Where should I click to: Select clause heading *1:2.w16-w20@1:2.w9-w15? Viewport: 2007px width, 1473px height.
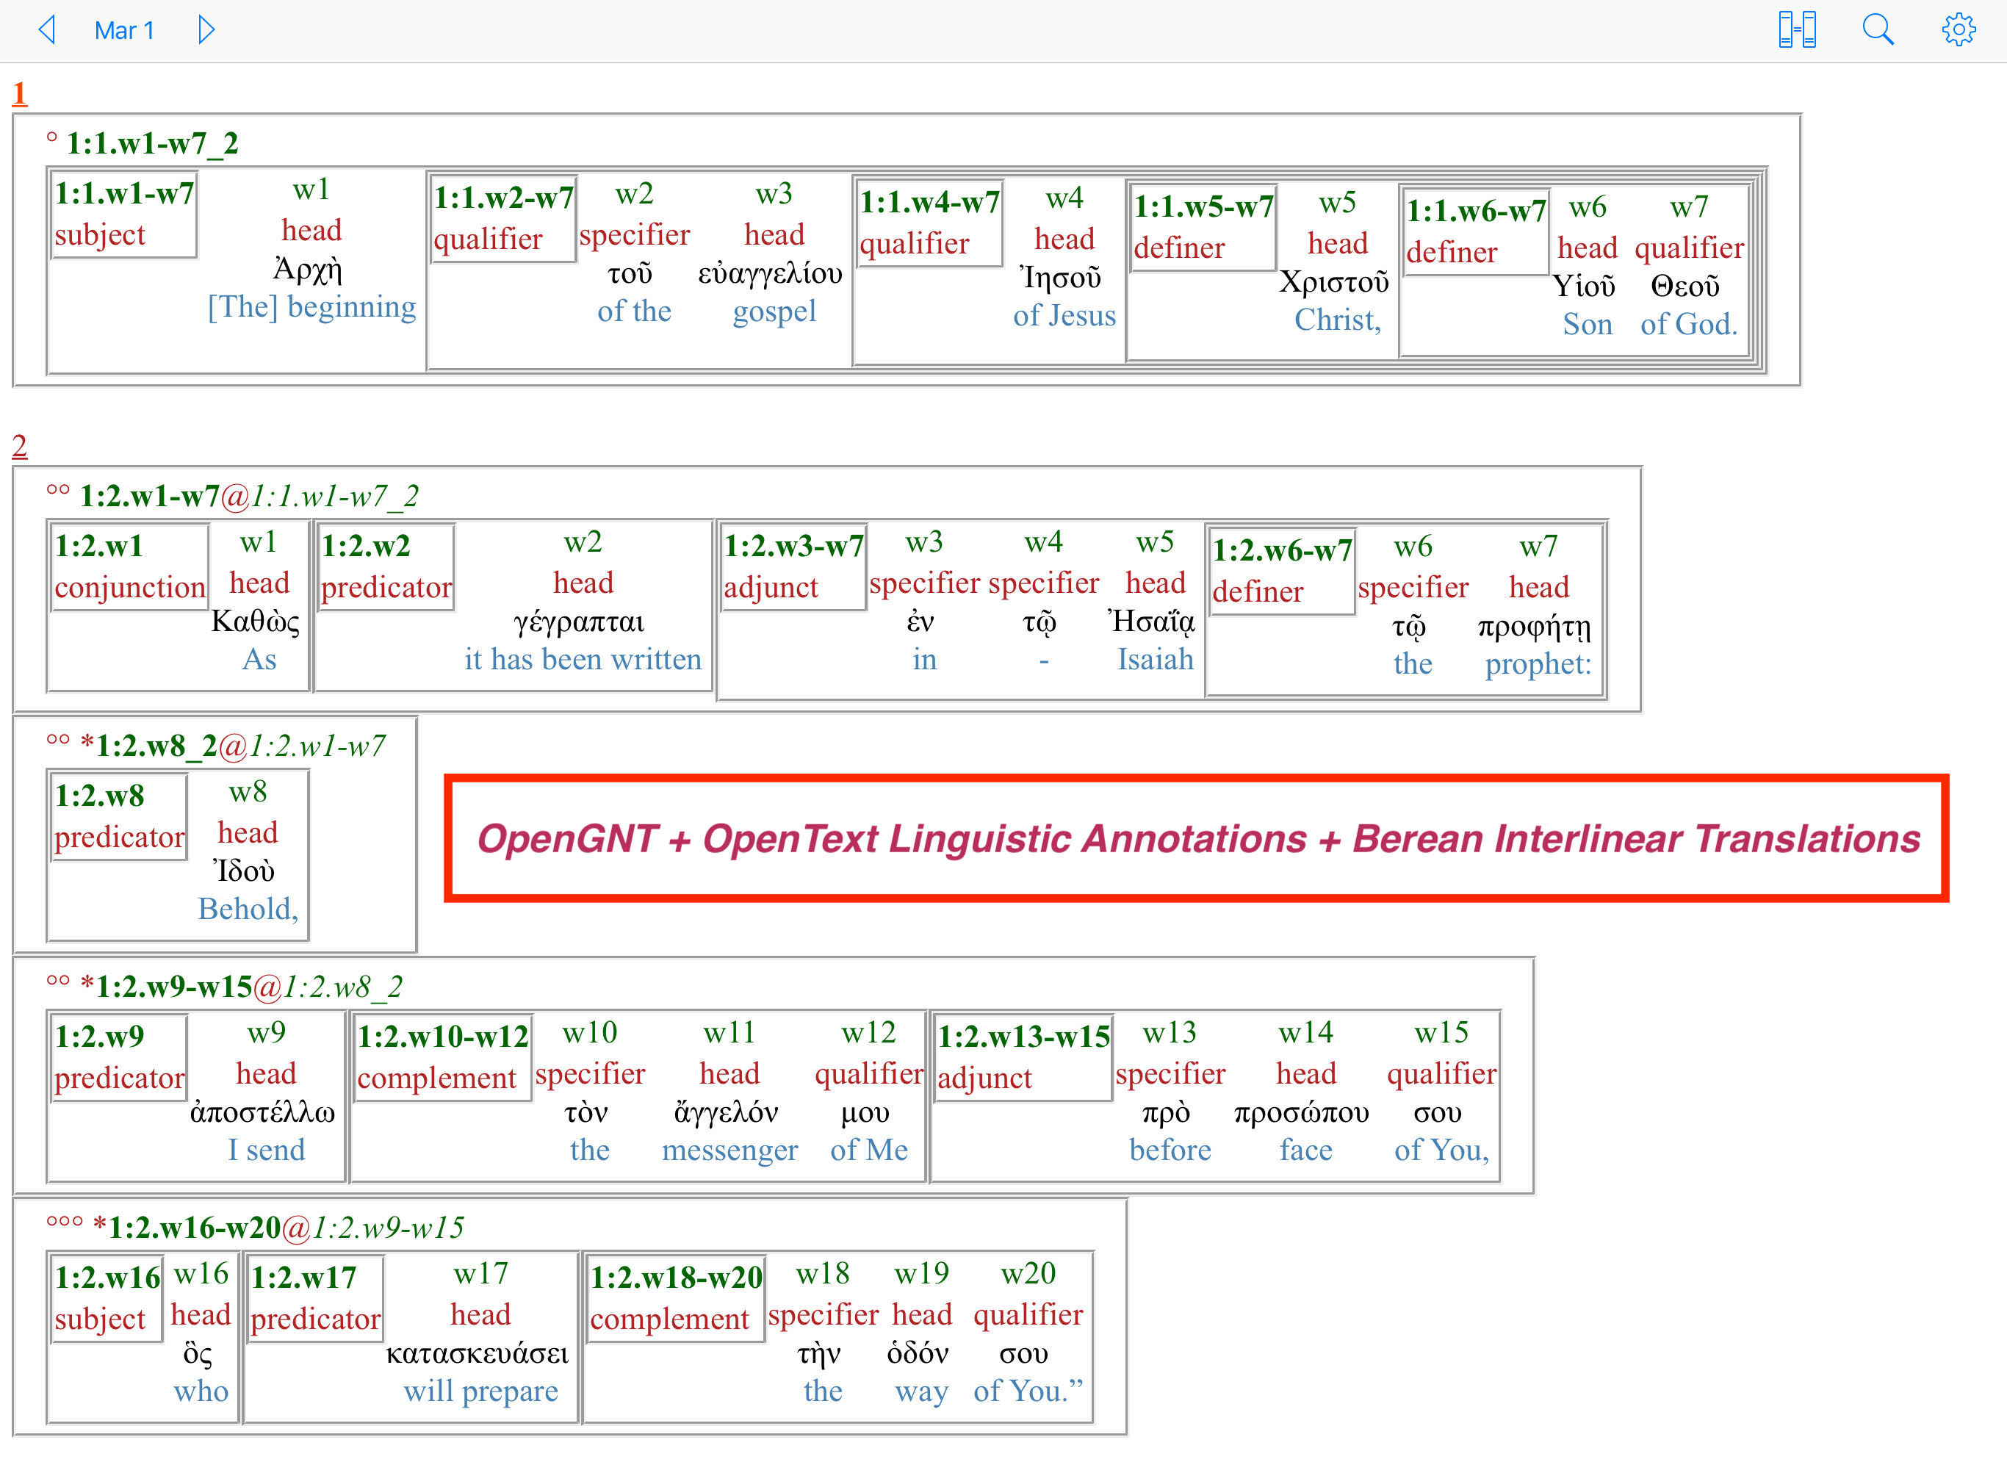278,1228
